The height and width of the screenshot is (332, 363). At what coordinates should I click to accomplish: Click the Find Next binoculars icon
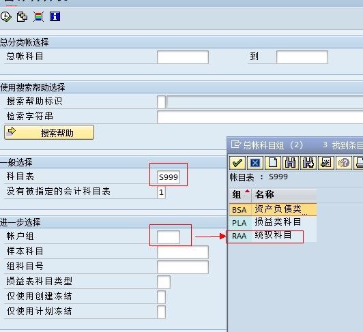point(308,163)
